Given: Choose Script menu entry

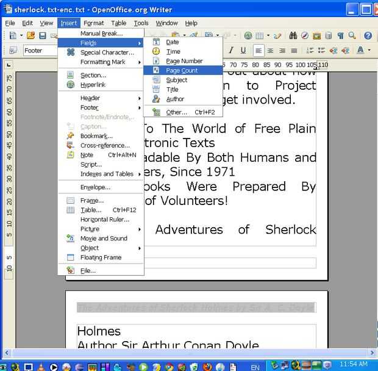Looking at the screenshot, I should (x=101, y=165).
